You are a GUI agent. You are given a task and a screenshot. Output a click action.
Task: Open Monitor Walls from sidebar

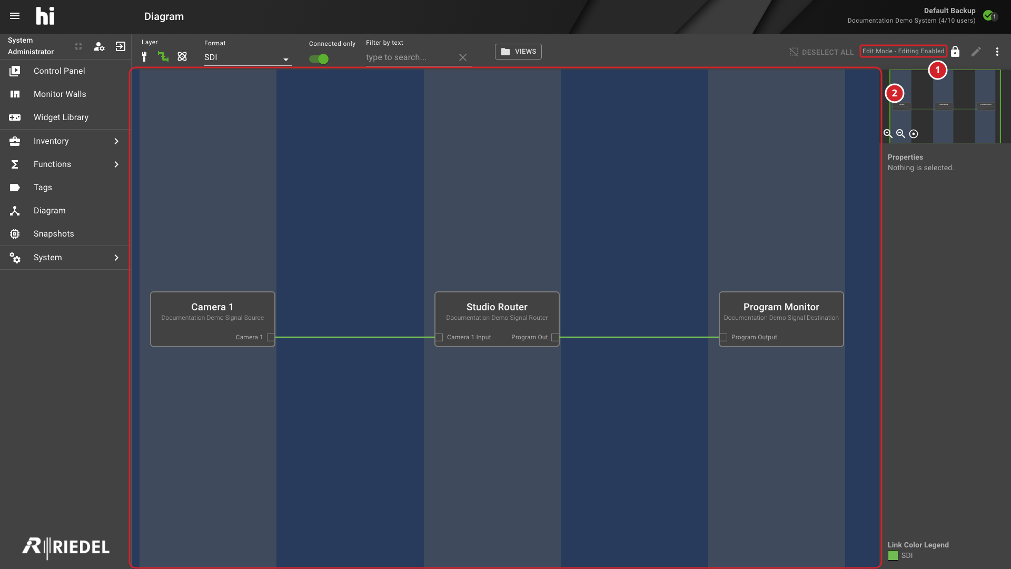(65, 94)
